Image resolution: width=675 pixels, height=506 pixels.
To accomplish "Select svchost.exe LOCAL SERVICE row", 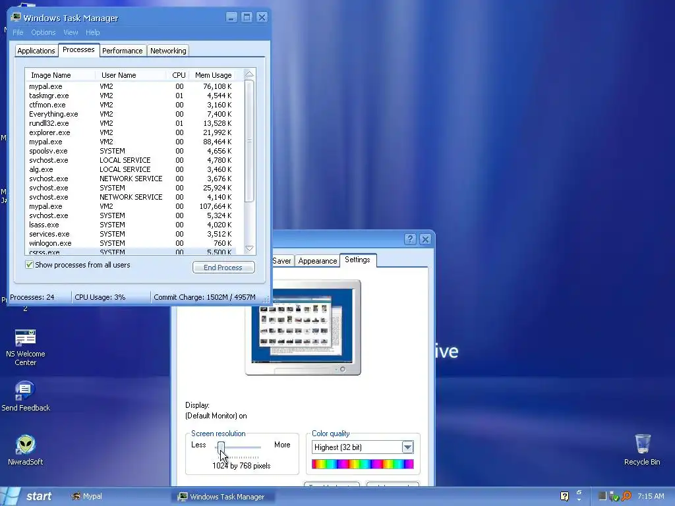I will pyautogui.click(x=131, y=160).
